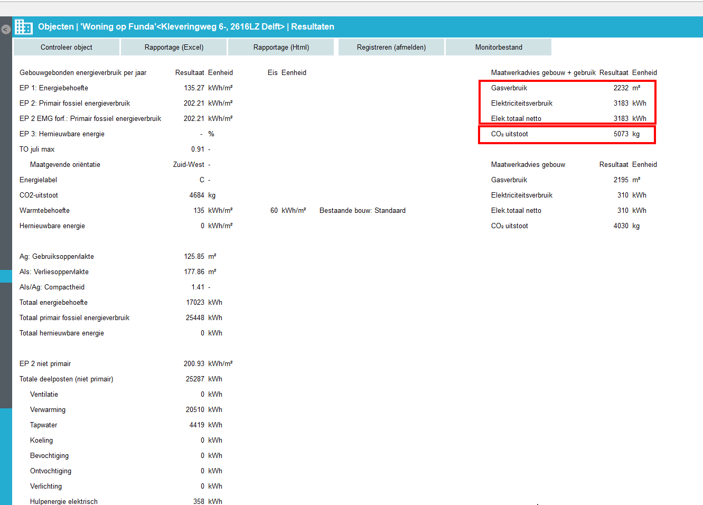703x505 pixels.
Task: Click the EP 2 Primair fossiel energieverbruik label
Action: [74, 104]
